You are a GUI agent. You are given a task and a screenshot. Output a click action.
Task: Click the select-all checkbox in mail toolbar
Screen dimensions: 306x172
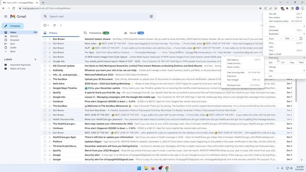click(x=45, y=25)
